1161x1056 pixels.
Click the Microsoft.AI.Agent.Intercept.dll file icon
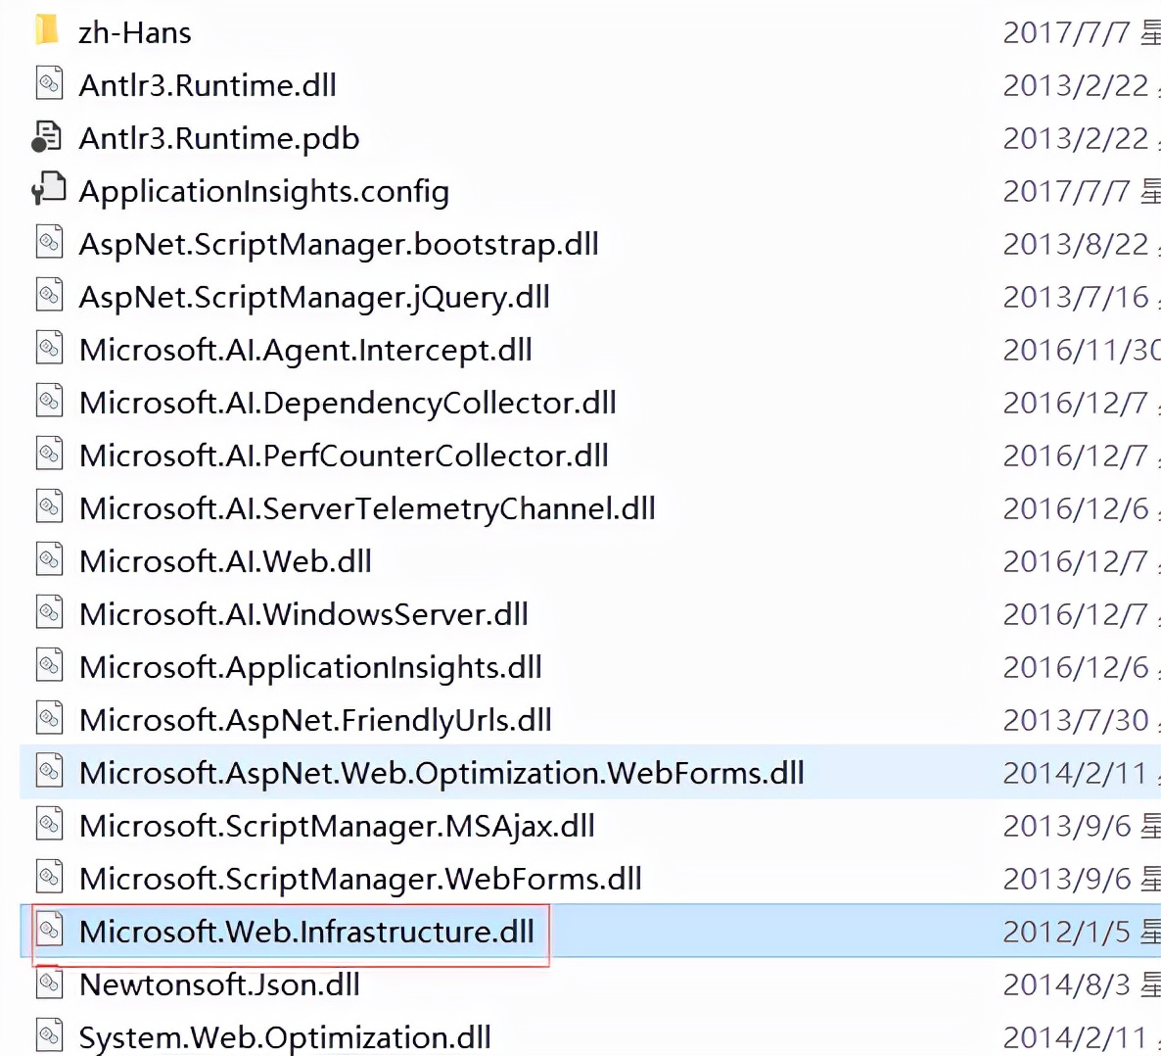(x=49, y=348)
